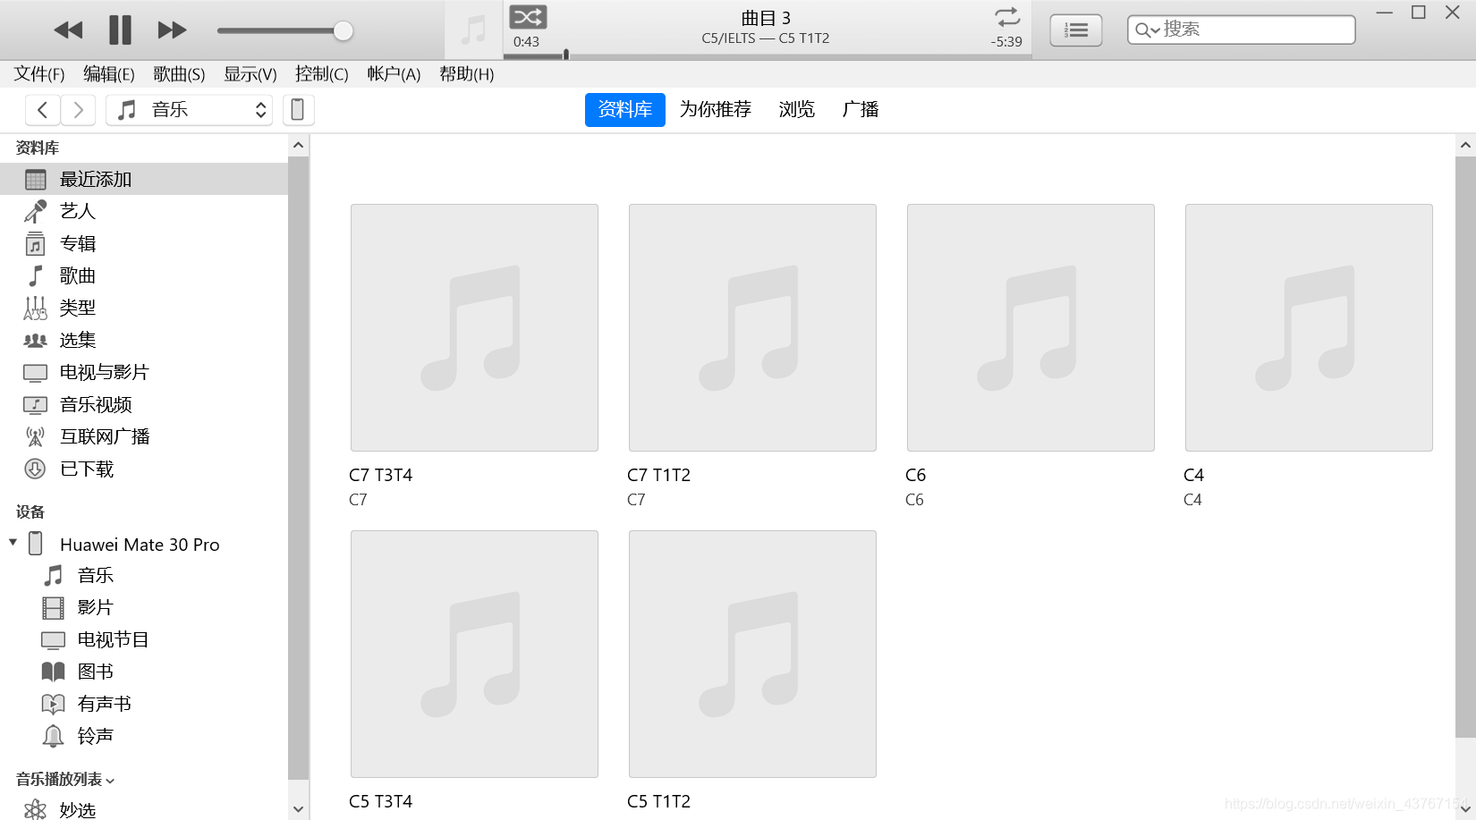Open 电视与影片 in sidebar
Image resolution: width=1476 pixels, height=820 pixels.
coord(144,372)
